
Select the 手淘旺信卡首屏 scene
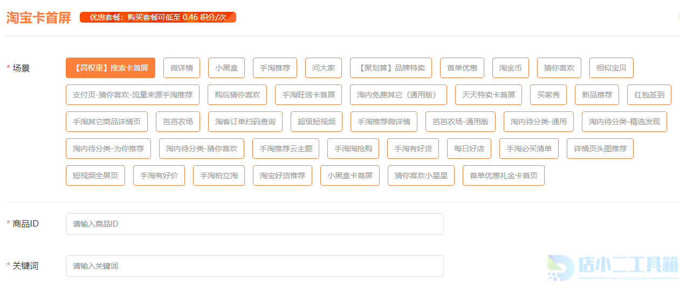click(308, 95)
